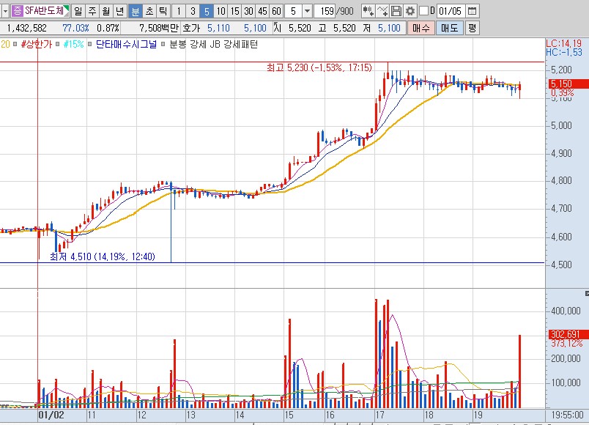Click the 159 candle count field

(325, 11)
